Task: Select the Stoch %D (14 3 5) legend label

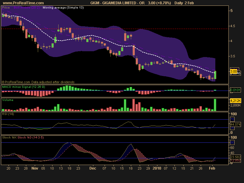Action: [x=30, y=138]
